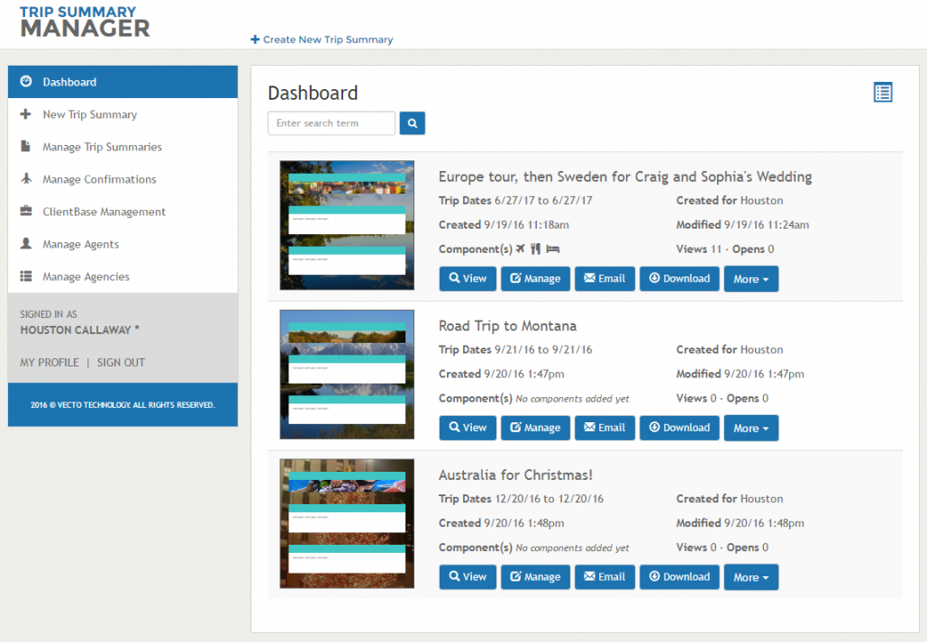Select ClientBase Management menu item
Viewport: 927px width, 642px height.
(104, 212)
